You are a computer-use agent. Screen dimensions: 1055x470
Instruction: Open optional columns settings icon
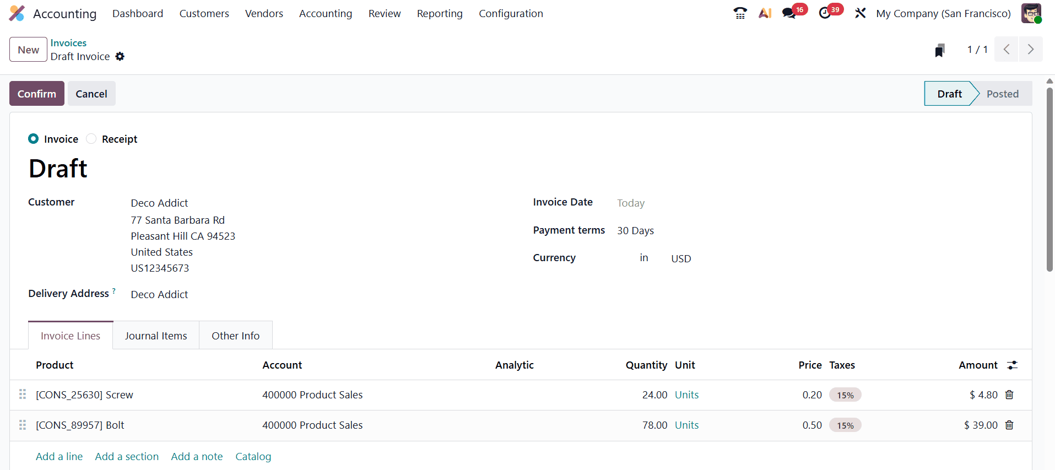[x=1012, y=365]
